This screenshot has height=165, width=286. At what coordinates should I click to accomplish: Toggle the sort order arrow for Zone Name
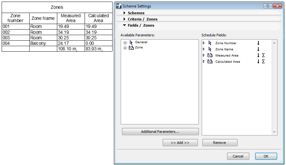click(x=258, y=49)
